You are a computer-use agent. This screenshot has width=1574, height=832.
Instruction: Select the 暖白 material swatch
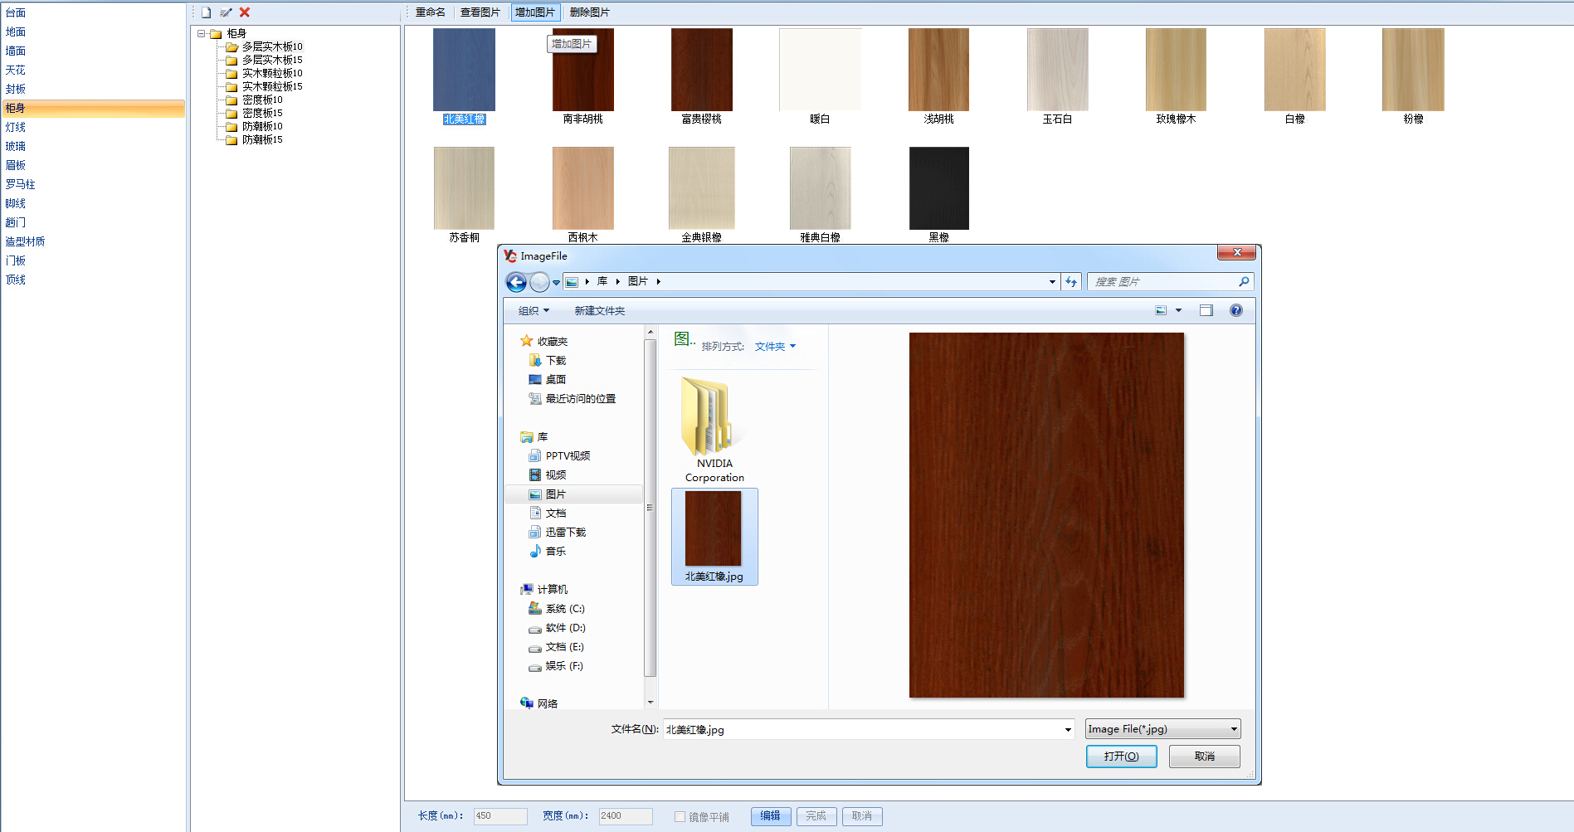pos(820,70)
